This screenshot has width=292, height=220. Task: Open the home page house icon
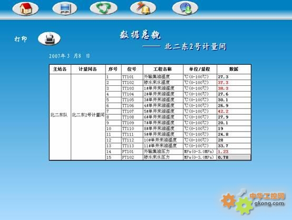pos(25,8)
